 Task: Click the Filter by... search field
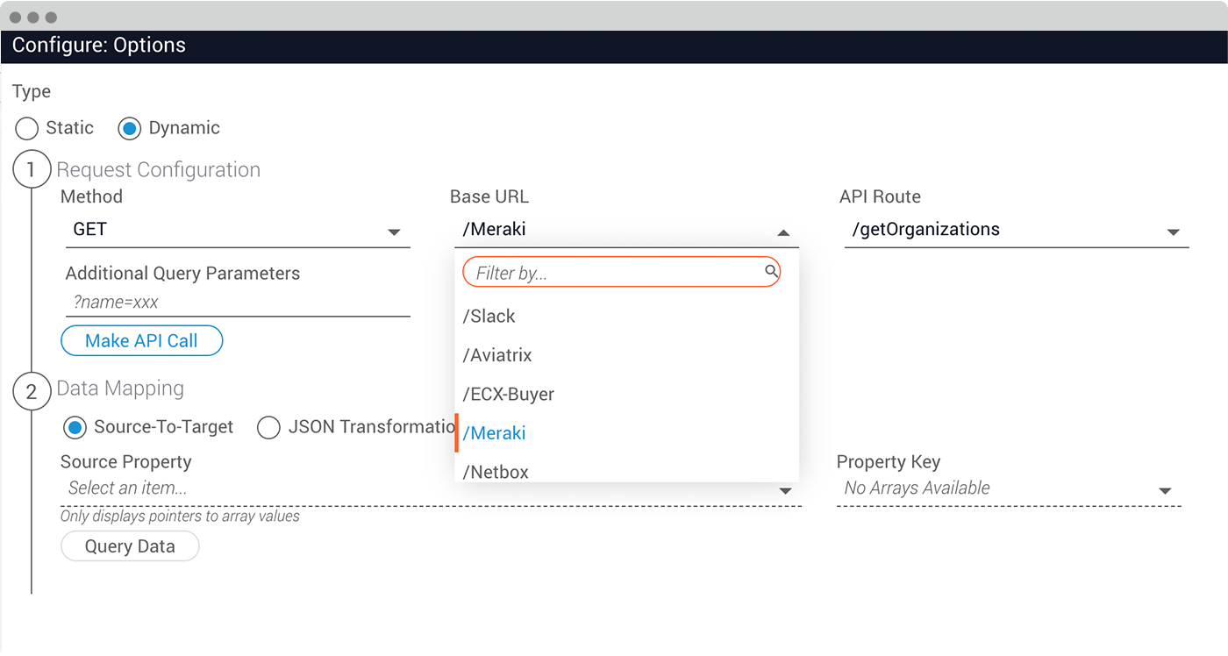coord(614,273)
